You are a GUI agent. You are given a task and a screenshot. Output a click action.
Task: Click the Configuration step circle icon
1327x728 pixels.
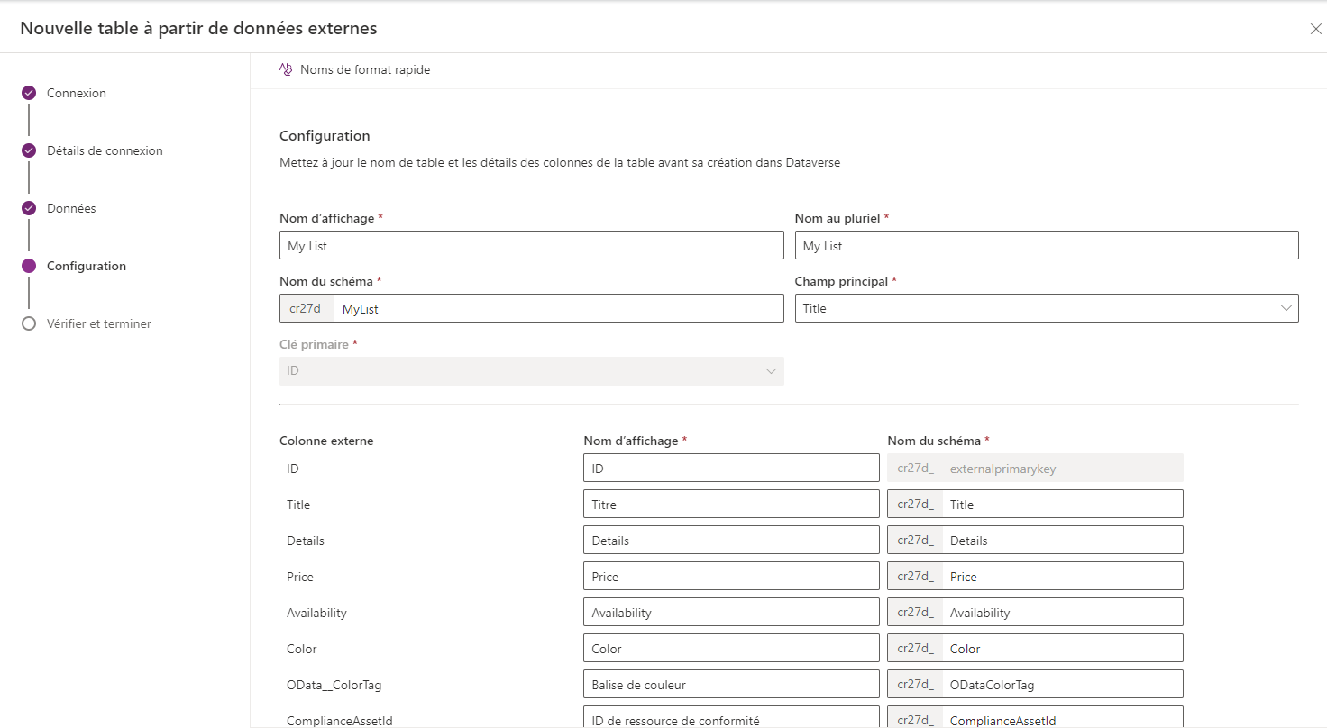pyautogui.click(x=29, y=266)
